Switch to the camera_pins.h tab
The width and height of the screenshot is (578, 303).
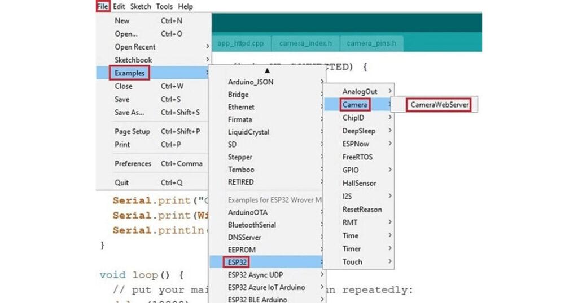click(371, 43)
